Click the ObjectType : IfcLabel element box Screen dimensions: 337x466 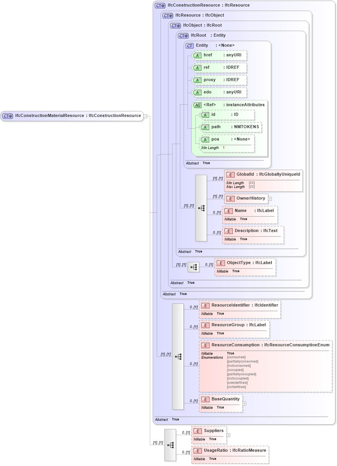pos(245,266)
